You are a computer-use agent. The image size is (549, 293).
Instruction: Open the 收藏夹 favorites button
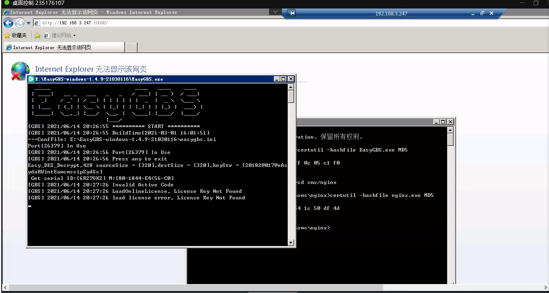(15, 36)
